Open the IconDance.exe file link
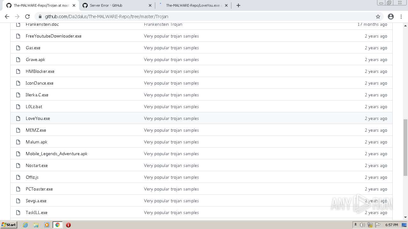The height and width of the screenshot is (229, 408). 40,83
